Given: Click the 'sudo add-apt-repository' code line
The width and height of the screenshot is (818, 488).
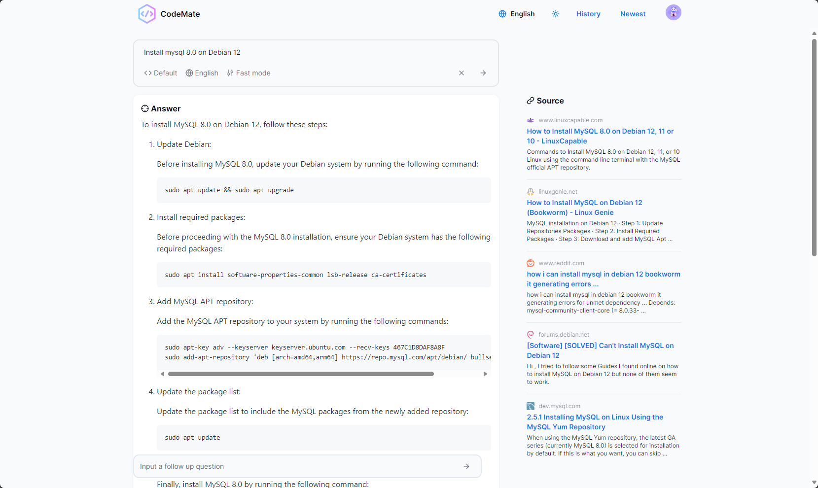Looking at the screenshot, I should point(327,357).
